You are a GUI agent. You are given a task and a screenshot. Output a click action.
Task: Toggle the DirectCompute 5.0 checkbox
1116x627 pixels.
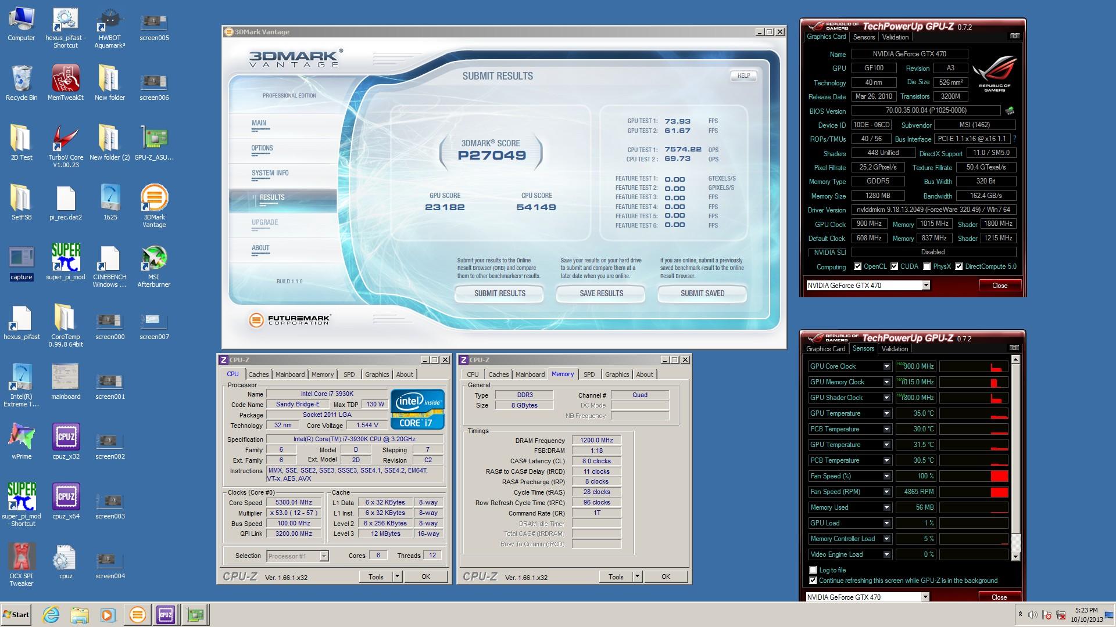point(958,266)
